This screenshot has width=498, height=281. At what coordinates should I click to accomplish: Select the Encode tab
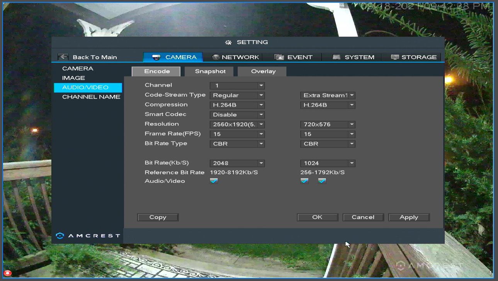point(156,72)
